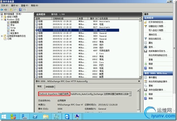The height and width of the screenshot is (121, 177).
Task: Click 将任务附加到此日志 action link
Action: pyautogui.click(x=159, y=55)
